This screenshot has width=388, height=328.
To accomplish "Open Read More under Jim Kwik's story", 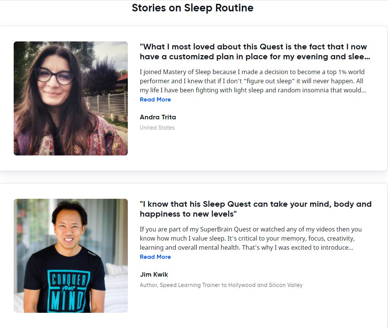I will [155, 257].
